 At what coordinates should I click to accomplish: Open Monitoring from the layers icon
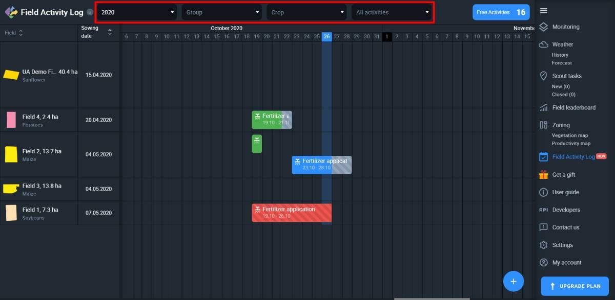[544, 27]
